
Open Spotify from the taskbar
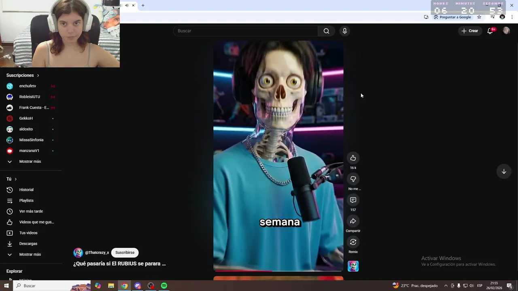tap(164, 286)
